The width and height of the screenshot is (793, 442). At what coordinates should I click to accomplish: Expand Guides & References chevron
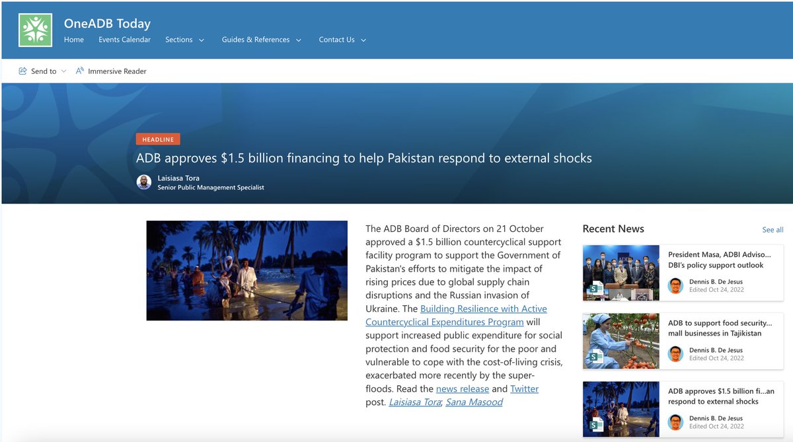(x=299, y=40)
